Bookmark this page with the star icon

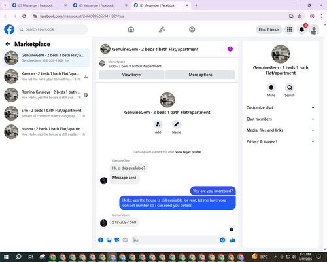(x=300, y=16)
